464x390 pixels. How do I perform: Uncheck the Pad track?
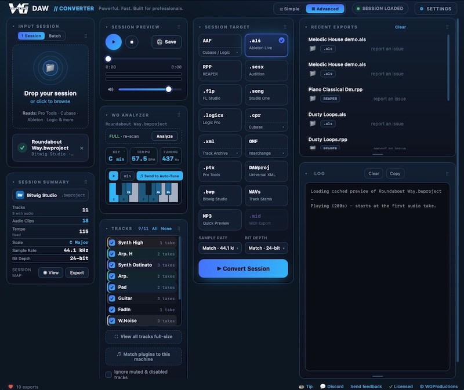click(x=112, y=287)
